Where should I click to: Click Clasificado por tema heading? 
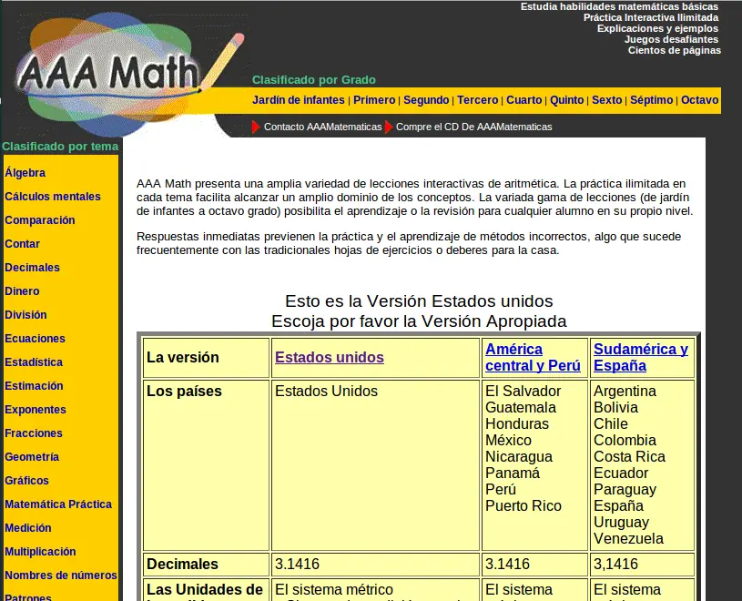click(60, 147)
